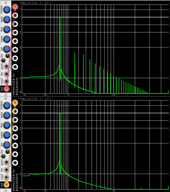Click the top screw of top oscillator panel
Image resolution: width=170 pixels, height=192 pixels.
tap(5, 2)
